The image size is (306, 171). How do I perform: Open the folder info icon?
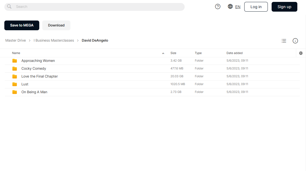coord(295,41)
